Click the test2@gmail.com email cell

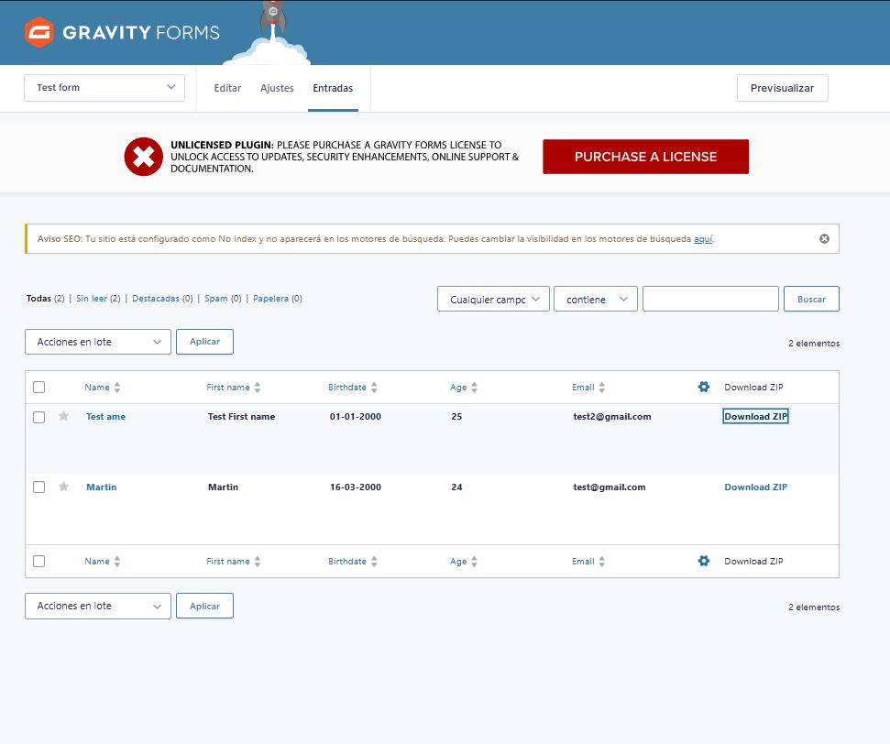click(612, 417)
